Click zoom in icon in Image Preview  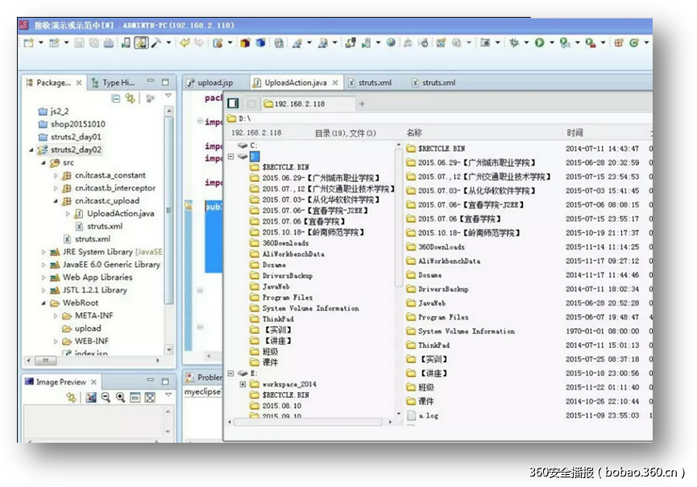(x=120, y=398)
